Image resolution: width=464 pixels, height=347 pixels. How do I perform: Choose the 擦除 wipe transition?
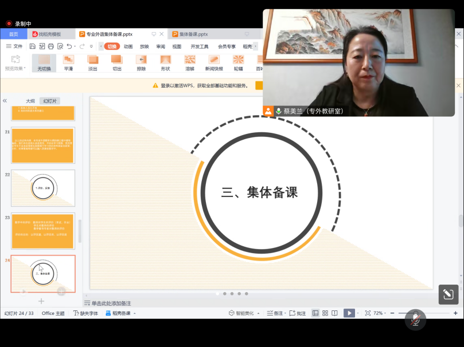141,62
